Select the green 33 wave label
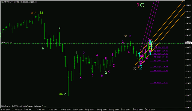 pos(41,13)
